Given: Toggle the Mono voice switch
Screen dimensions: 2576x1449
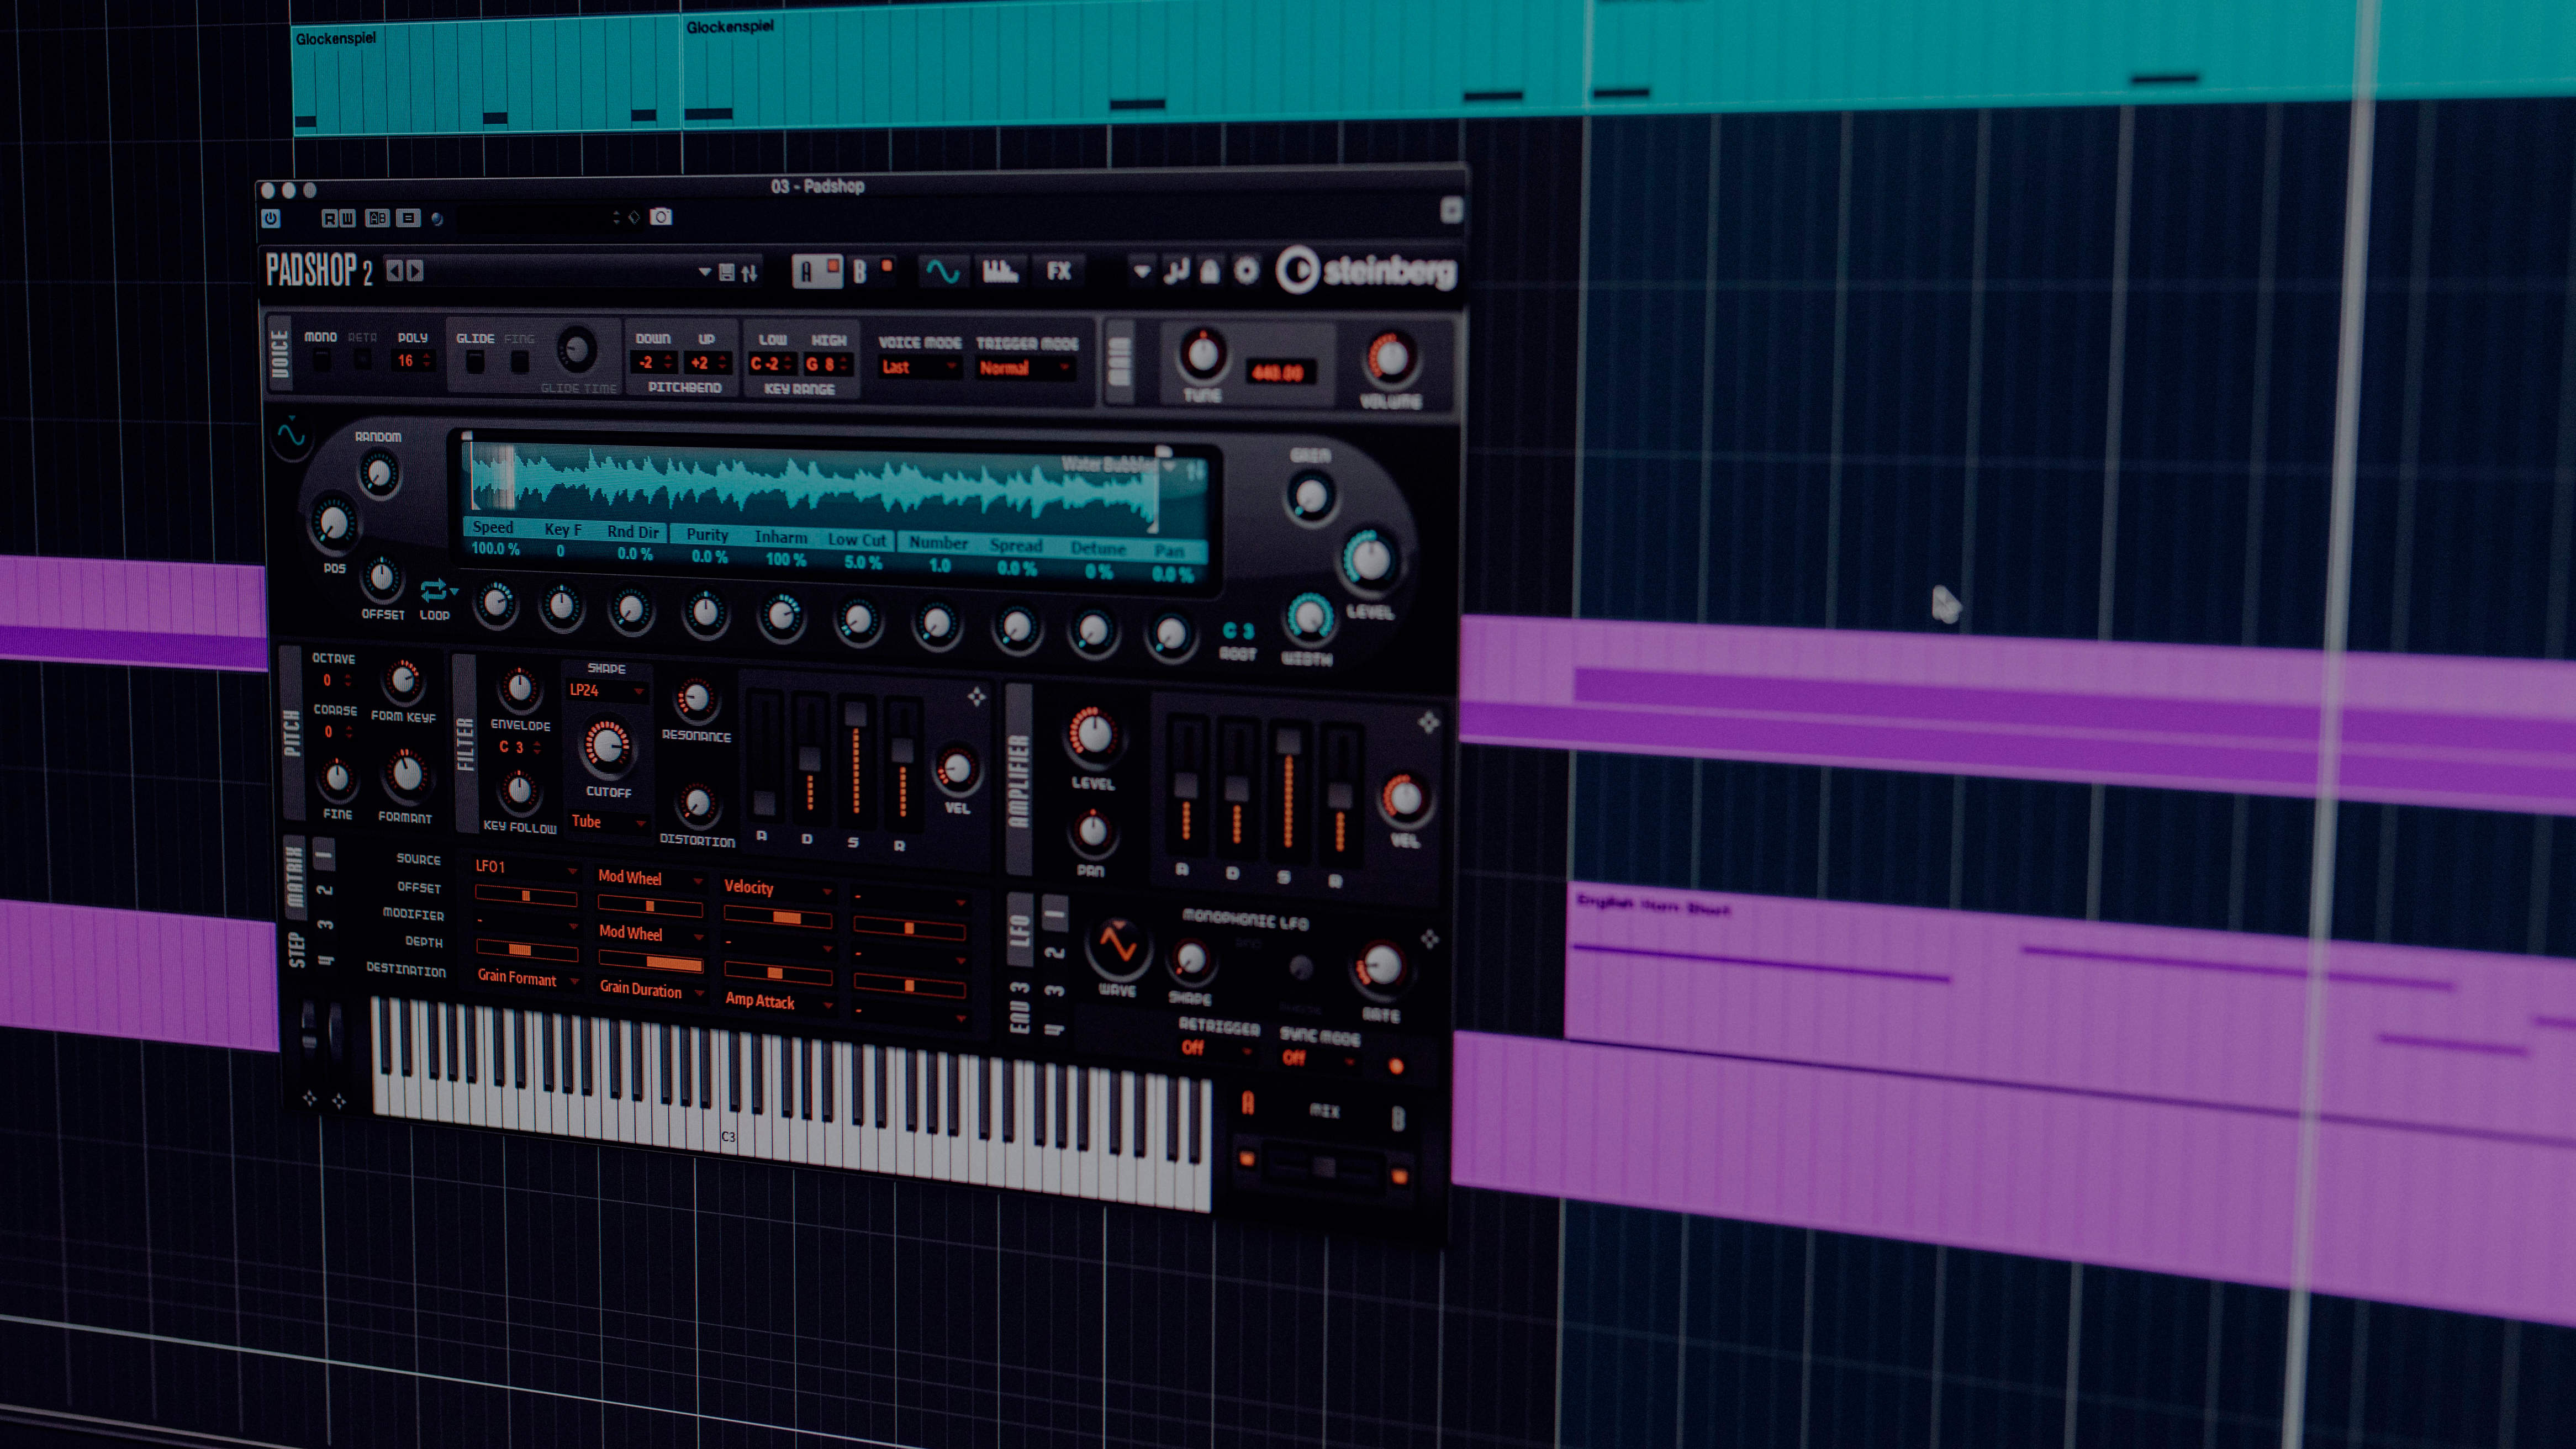Looking at the screenshot, I should (322, 360).
